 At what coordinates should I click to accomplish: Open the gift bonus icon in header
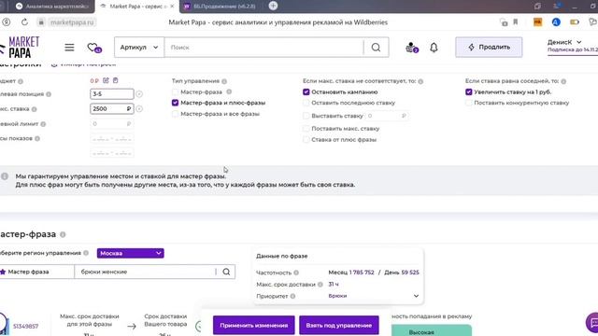411,48
